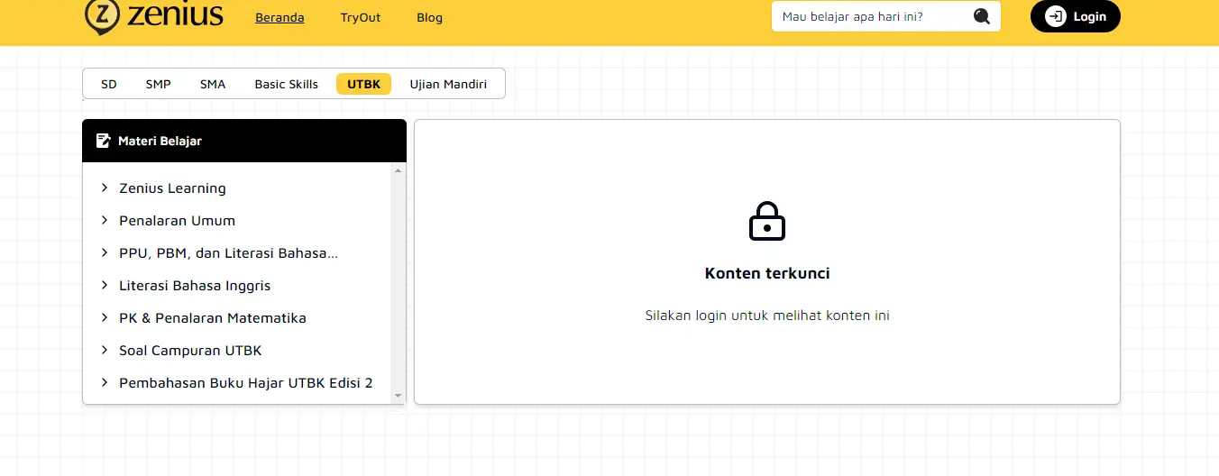
Task: Open Literasi Bahasa Inggris item
Action: click(x=195, y=286)
